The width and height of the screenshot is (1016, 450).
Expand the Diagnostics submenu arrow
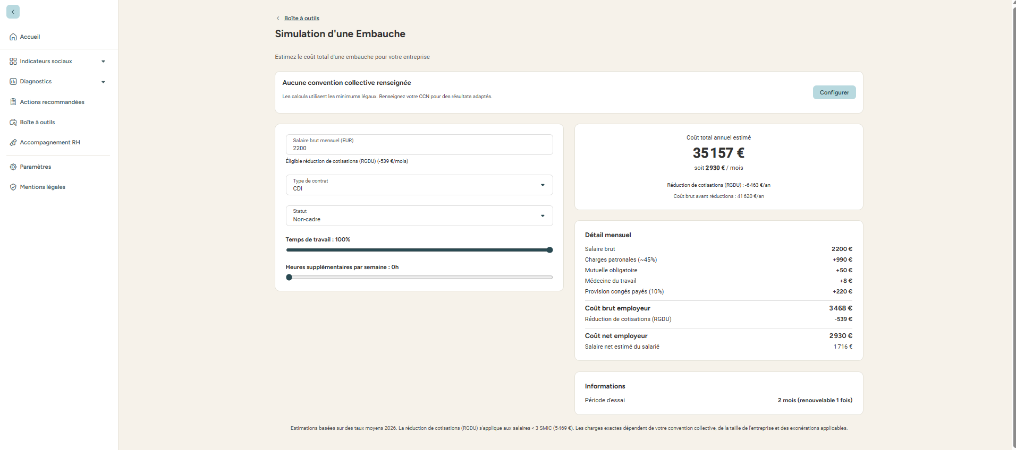point(103,82)
